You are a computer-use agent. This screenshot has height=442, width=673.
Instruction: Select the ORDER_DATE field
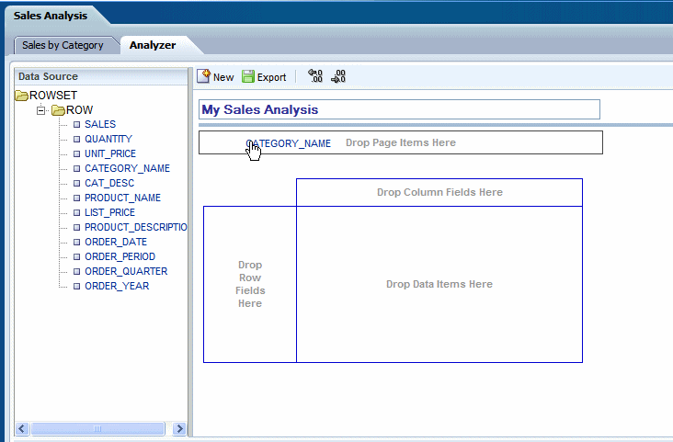(x=116, y=242)
